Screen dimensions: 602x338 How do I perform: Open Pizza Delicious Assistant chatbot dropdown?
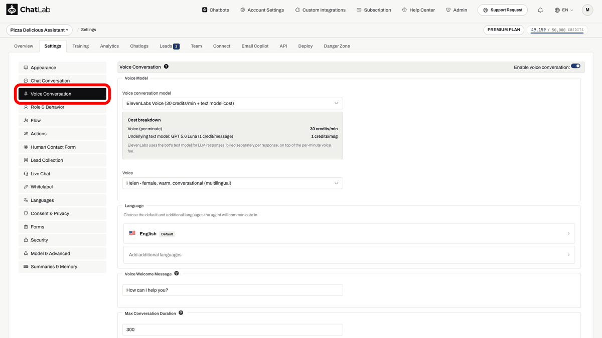pos(39,30)
